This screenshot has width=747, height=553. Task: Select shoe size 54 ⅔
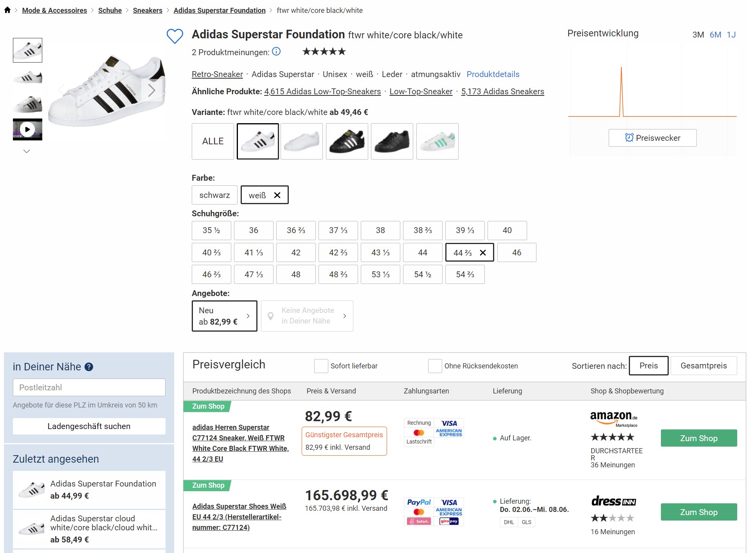point(465,275)
